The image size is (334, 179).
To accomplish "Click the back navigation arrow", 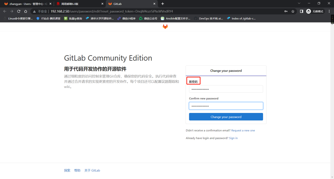I will [x=5, y=12].
